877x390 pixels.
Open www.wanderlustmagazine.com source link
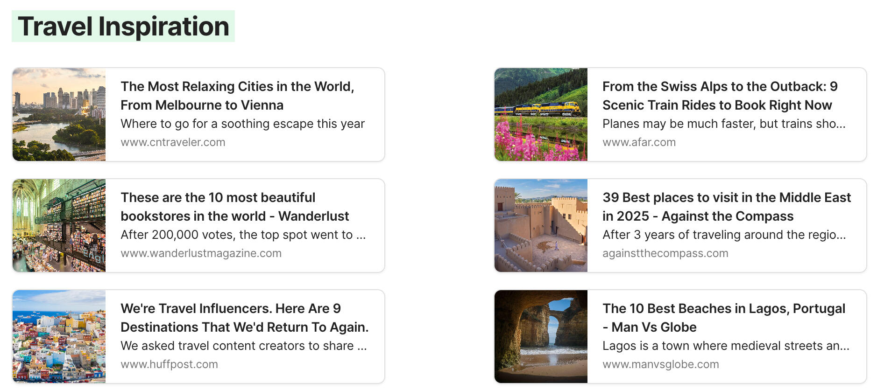[x=201, y=253]
